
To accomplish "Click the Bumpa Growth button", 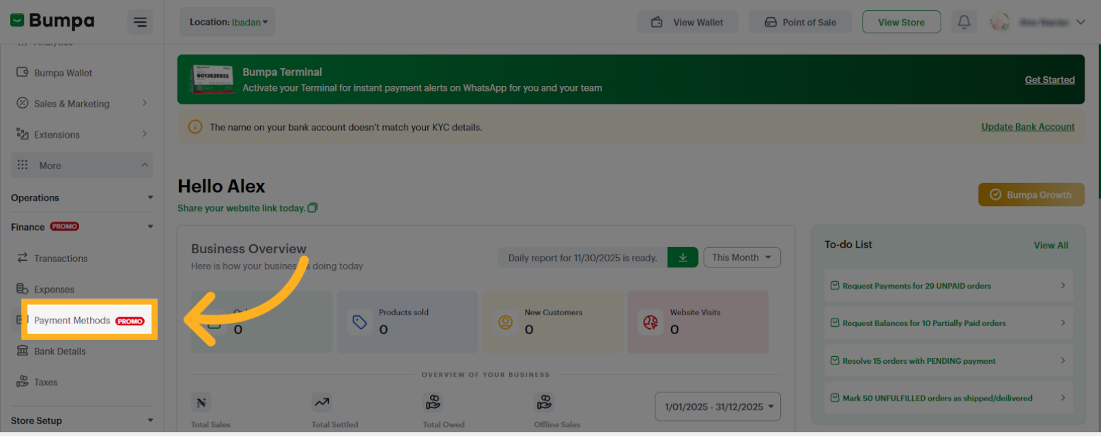I will pyautogui.click(x=1031, y=194).
